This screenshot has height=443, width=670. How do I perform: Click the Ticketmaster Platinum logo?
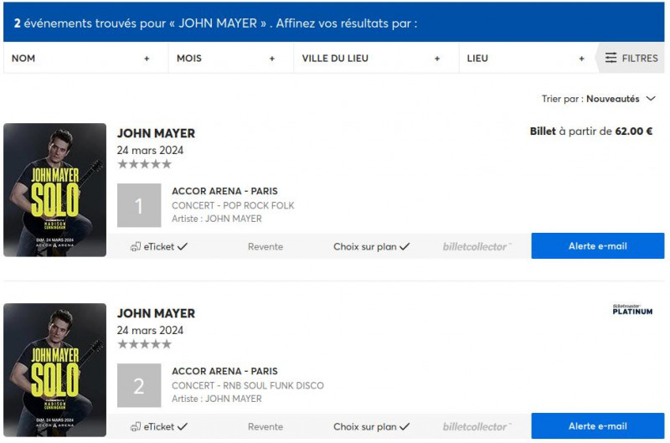click(x=632, y=310)
